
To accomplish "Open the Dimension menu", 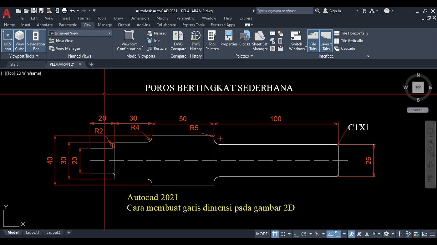I will click(139, 18).
